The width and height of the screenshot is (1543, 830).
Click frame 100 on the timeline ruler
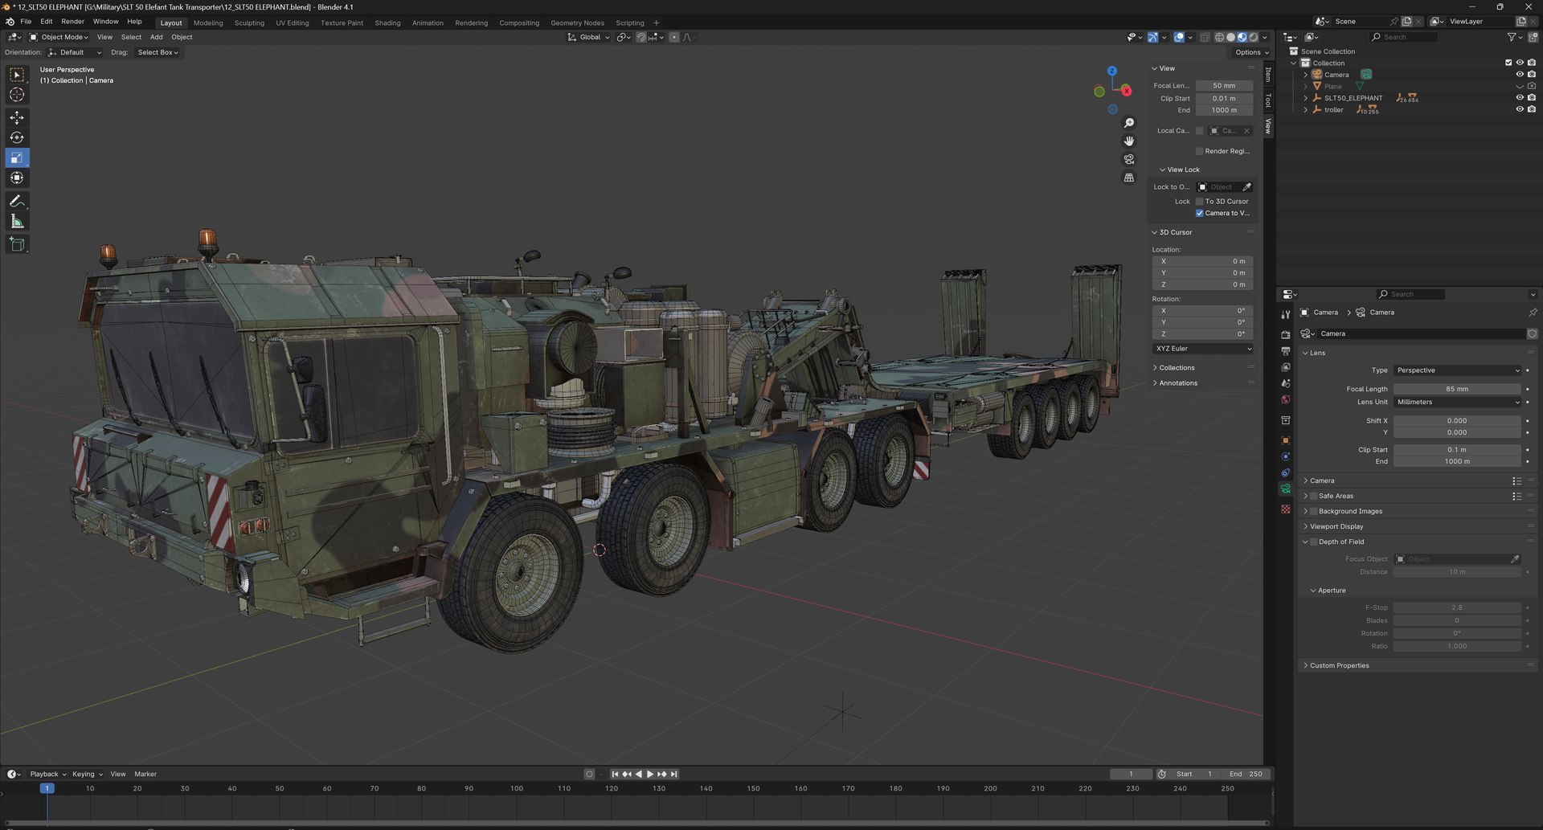(516, 789)
